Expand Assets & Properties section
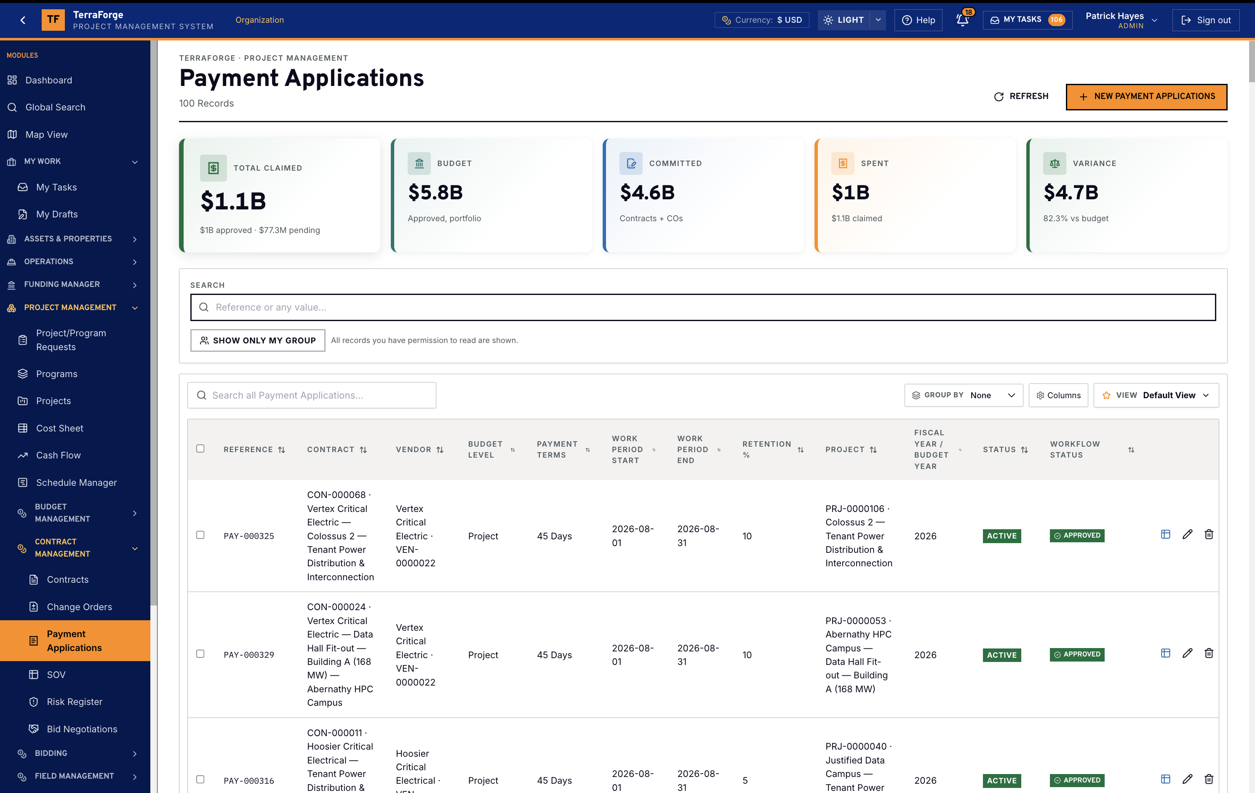 pyautogui.click(x=75, y=239)
